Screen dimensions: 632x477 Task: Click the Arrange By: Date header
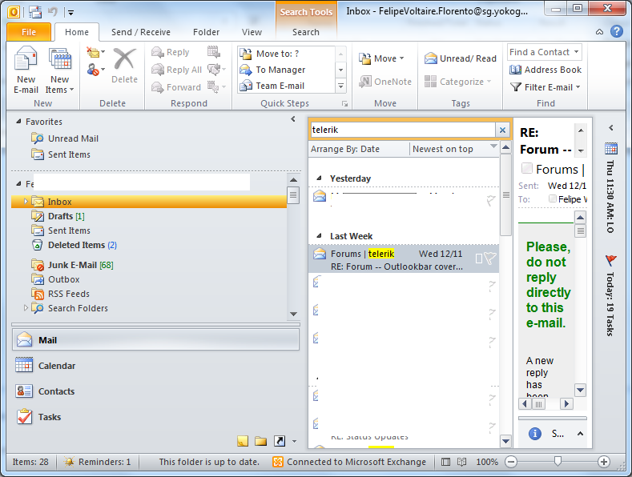359,149
